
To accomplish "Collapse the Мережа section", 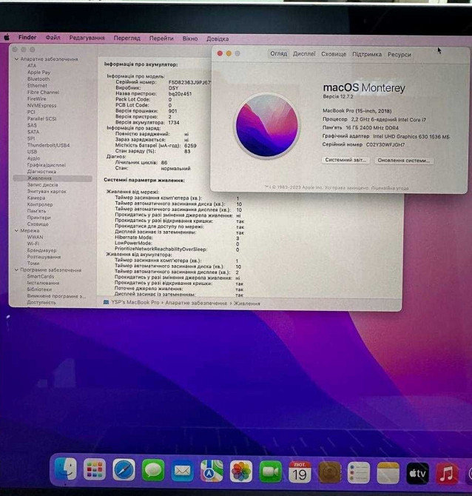I will [16, 230].
